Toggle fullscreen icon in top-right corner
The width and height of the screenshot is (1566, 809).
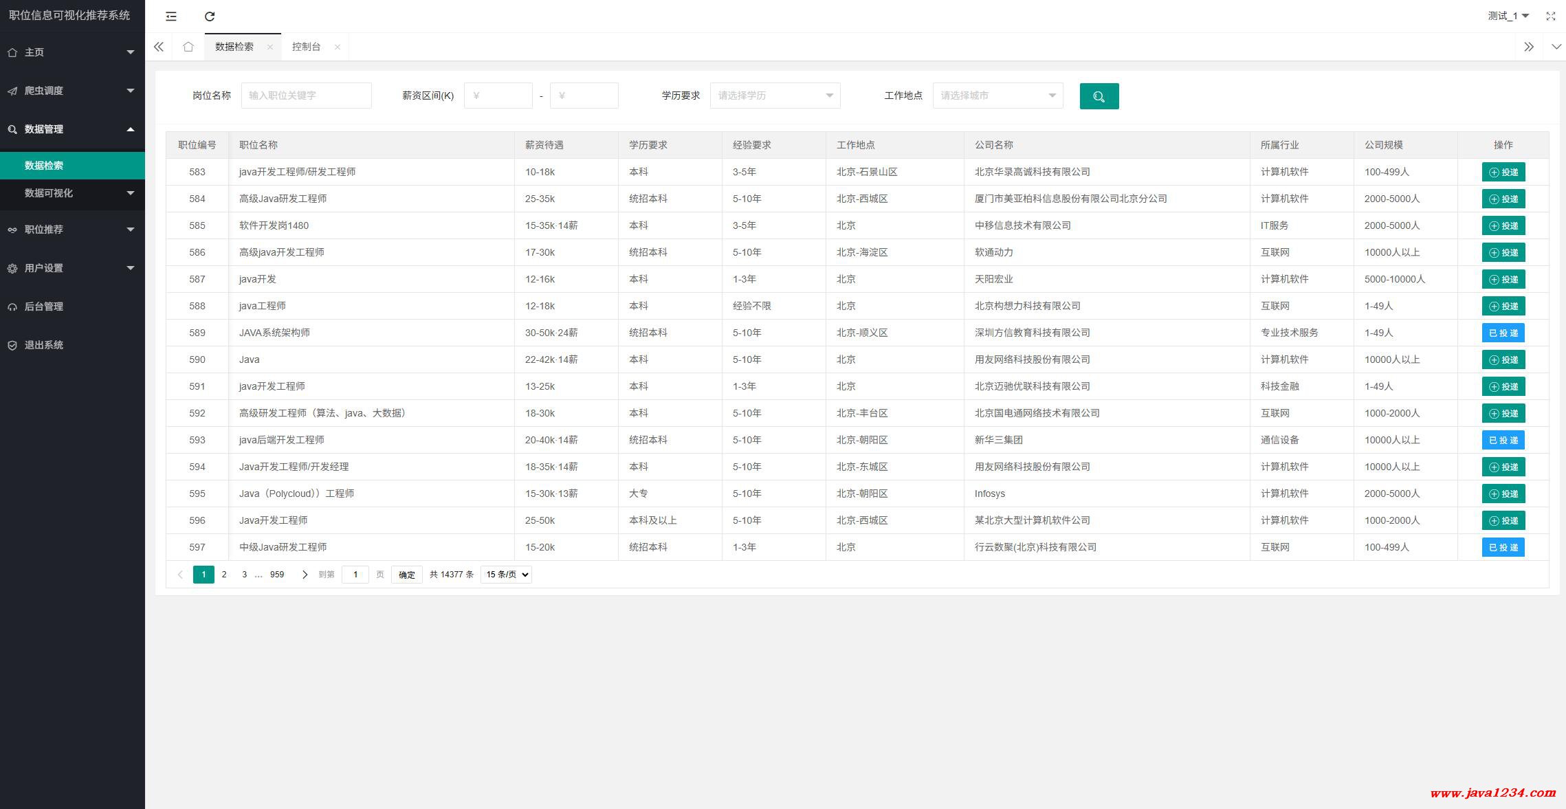click(x=1550, y=16)
